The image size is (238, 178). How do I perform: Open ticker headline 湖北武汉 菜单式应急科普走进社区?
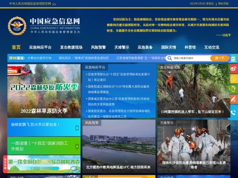point(84,58)
